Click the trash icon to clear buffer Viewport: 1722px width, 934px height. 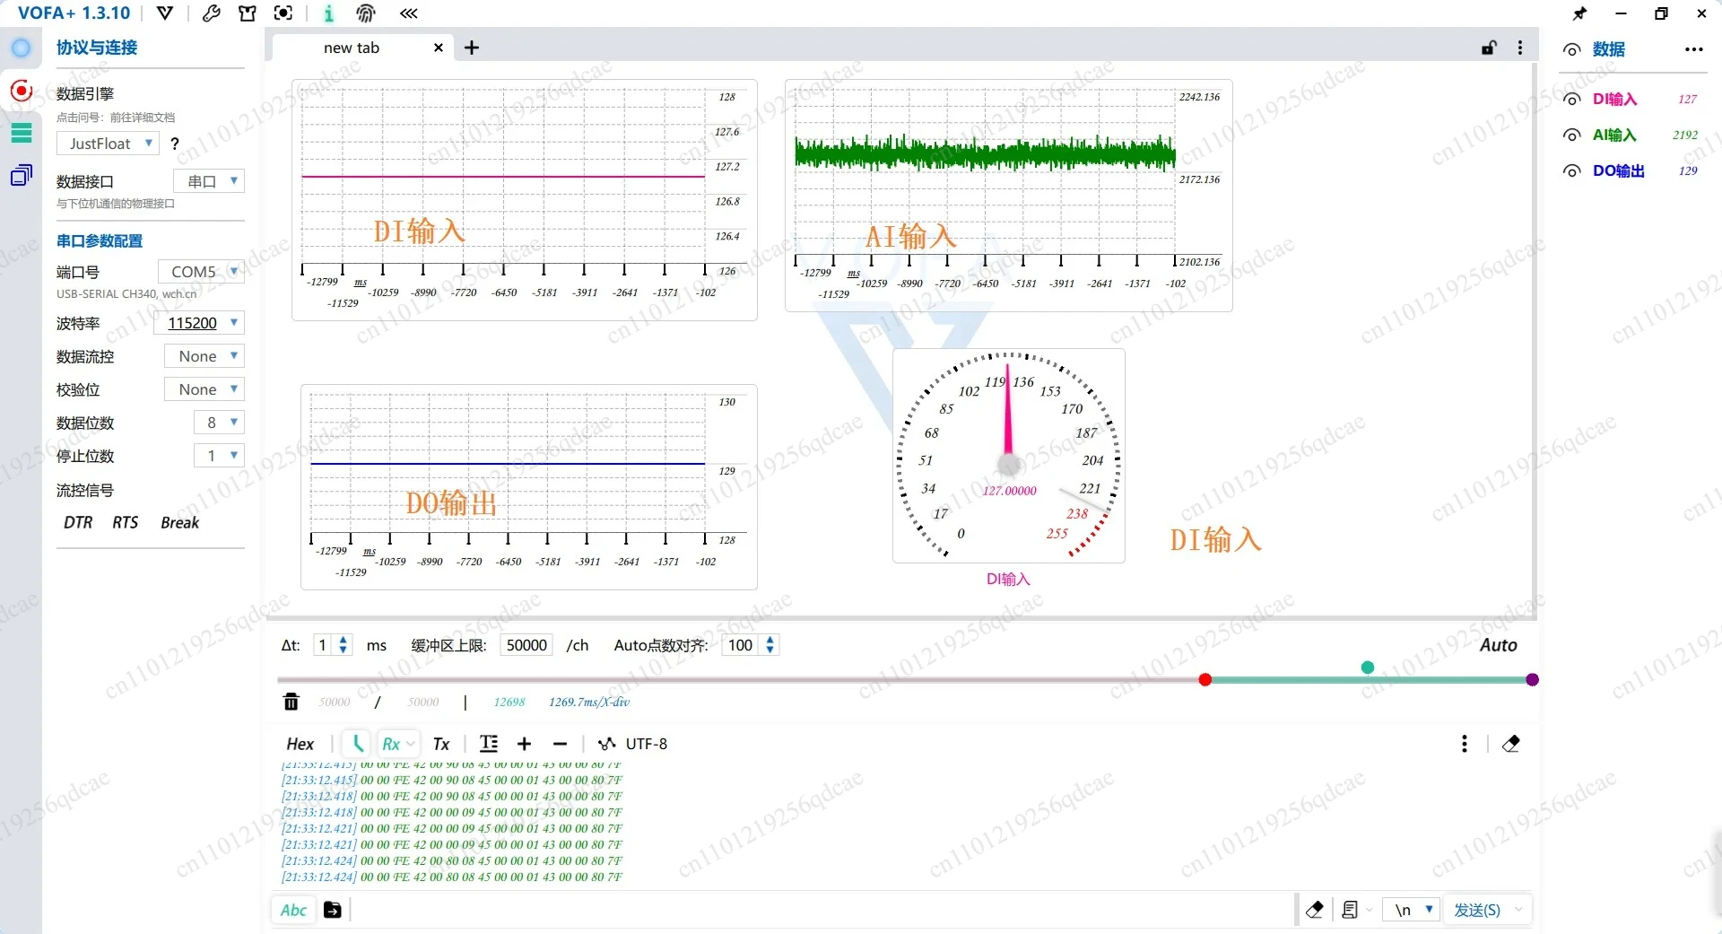click(291, 702)
